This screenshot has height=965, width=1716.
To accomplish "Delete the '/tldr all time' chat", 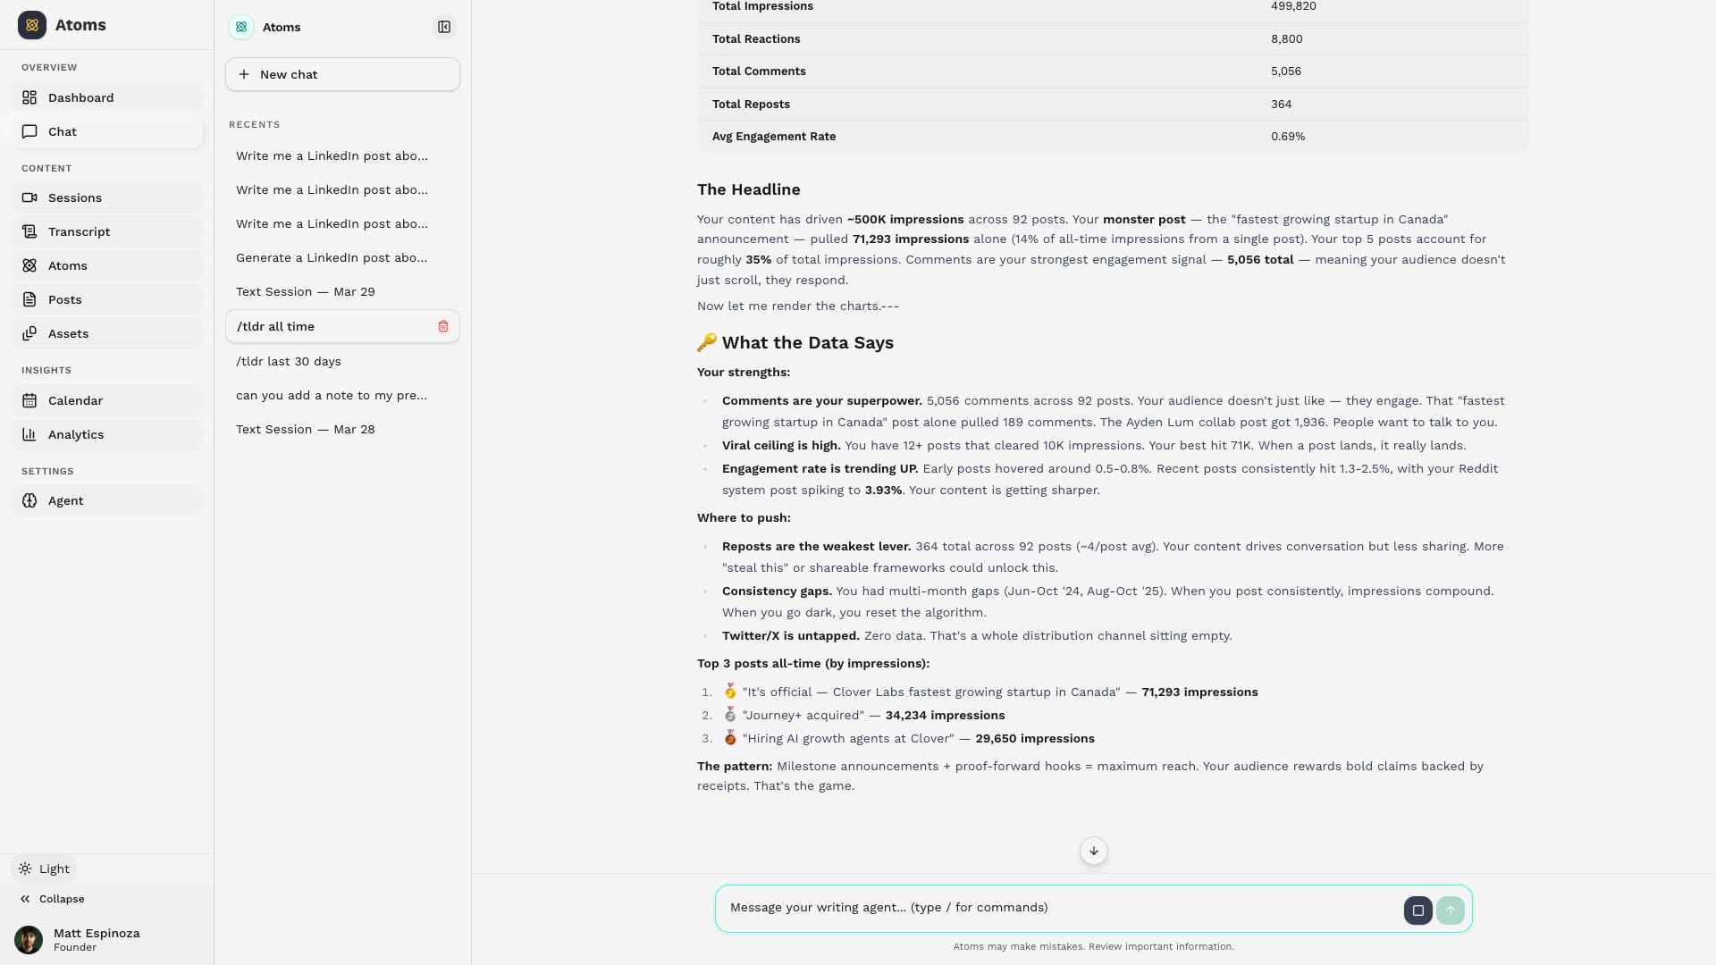I will click(443, 327).
